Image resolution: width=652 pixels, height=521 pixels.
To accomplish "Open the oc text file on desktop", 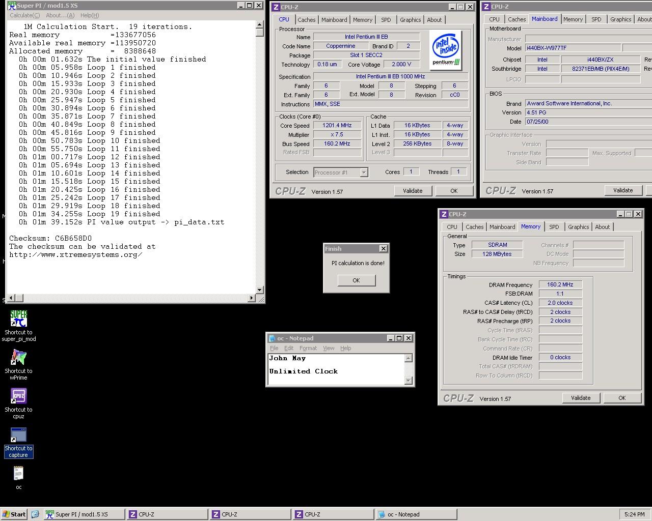I will coord(19,478).
